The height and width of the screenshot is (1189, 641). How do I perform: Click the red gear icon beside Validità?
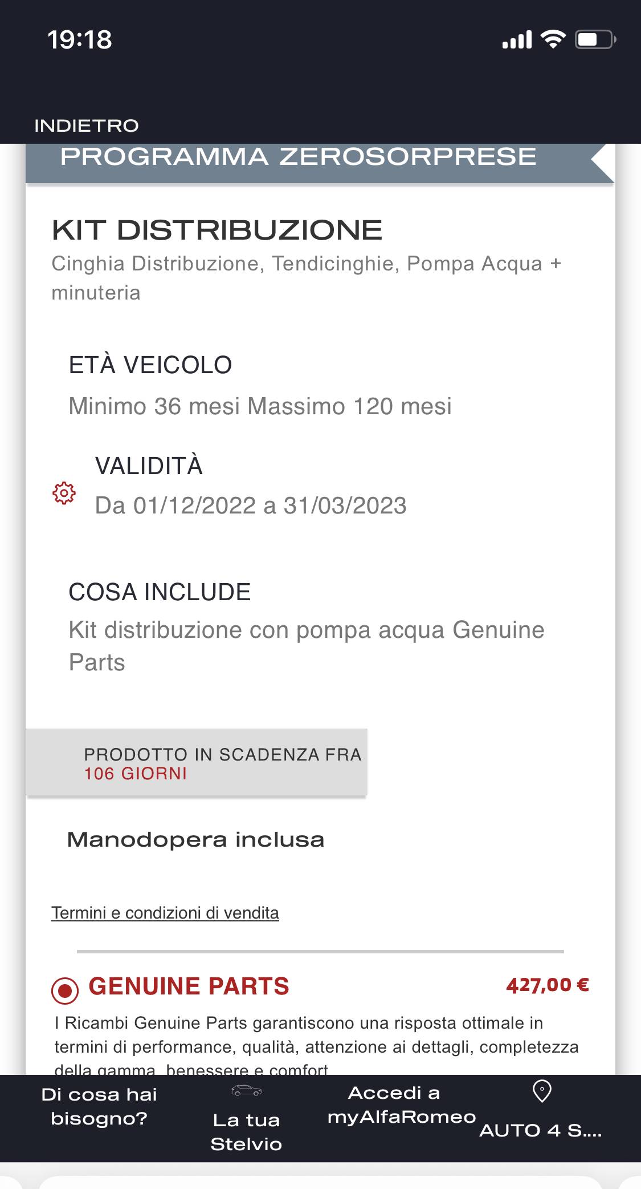pyautogui.click(x=64, y=493)
